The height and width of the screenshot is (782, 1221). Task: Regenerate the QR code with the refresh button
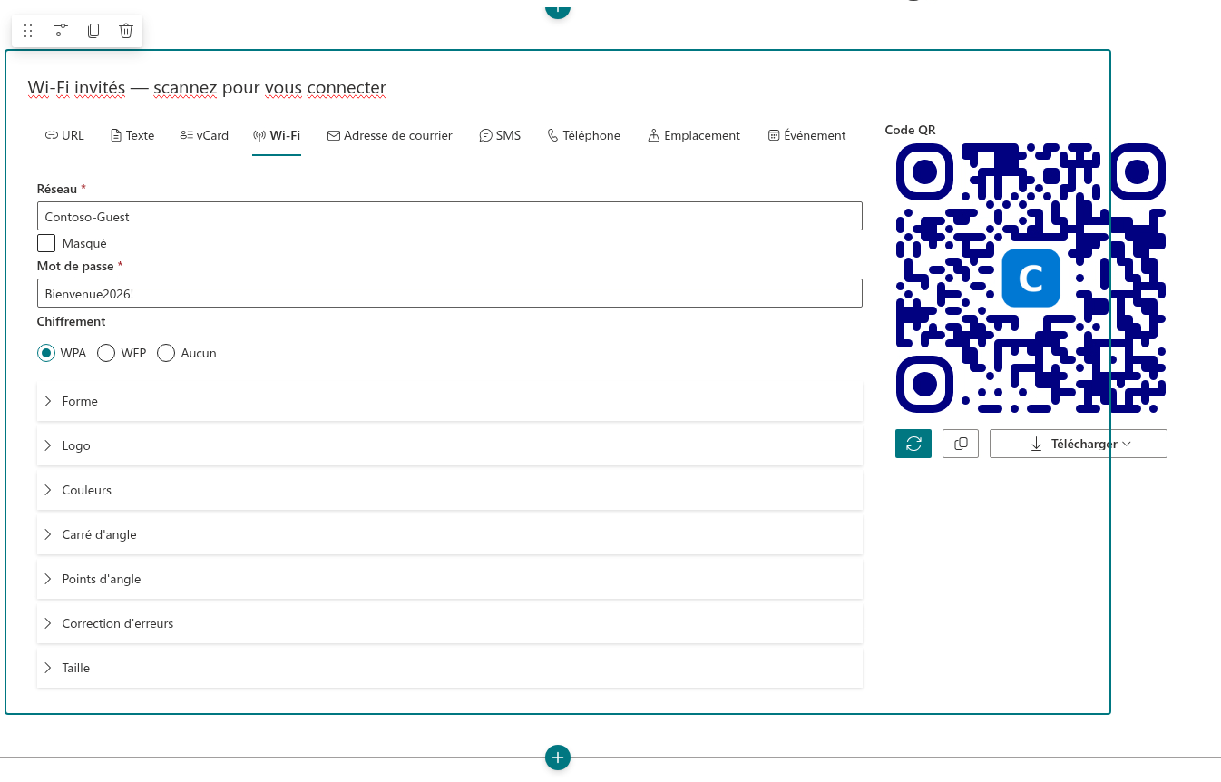coord(913,444)
